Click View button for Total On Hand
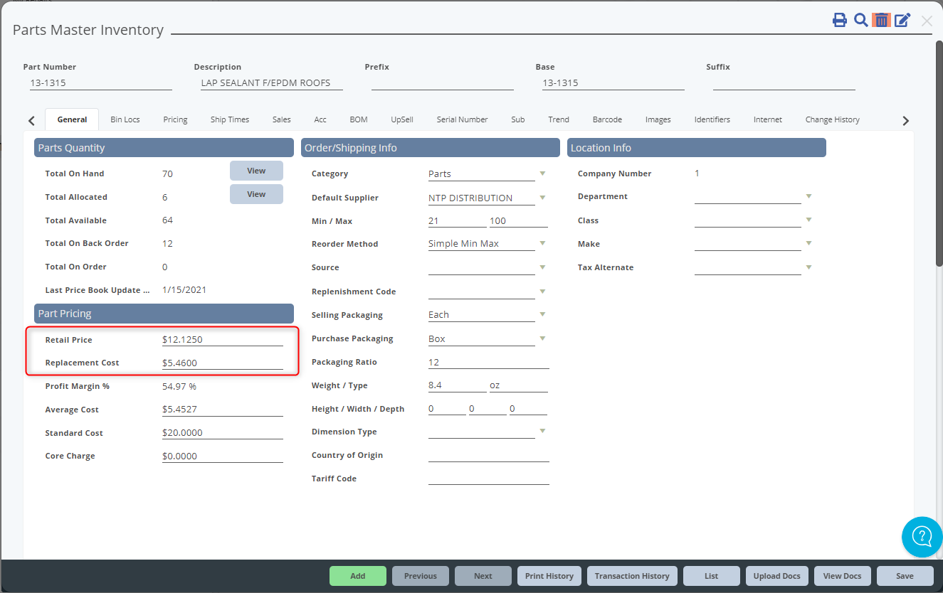943x593 pixels. (256, 171)
